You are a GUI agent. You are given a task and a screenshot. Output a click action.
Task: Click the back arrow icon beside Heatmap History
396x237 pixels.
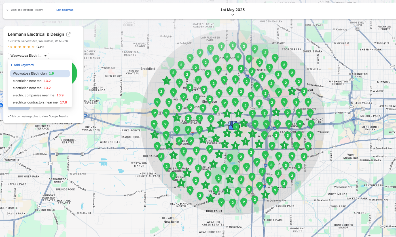8,10
